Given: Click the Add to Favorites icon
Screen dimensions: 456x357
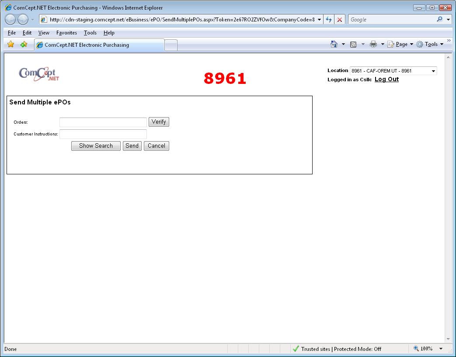Looking at the screenshot, I should [x=24, y=45].
